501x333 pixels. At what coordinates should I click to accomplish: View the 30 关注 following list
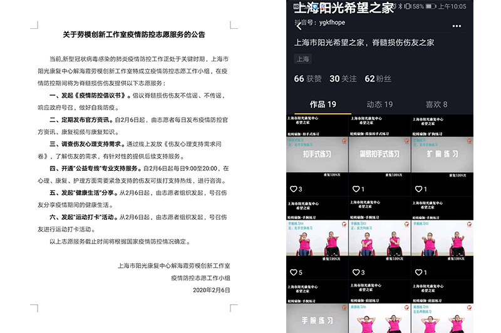pos(343,79)
